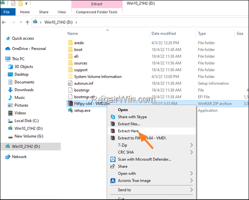249x200 pixels.
Task: Sort by the Size column header
Action: tap(240, 34)
